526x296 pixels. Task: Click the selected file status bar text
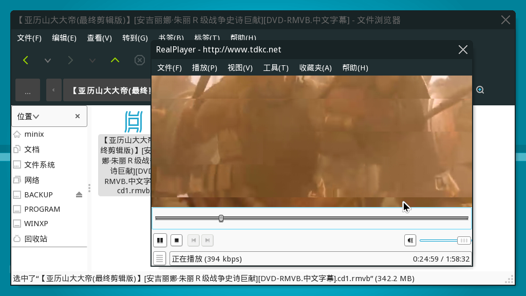tap(214, 279)
